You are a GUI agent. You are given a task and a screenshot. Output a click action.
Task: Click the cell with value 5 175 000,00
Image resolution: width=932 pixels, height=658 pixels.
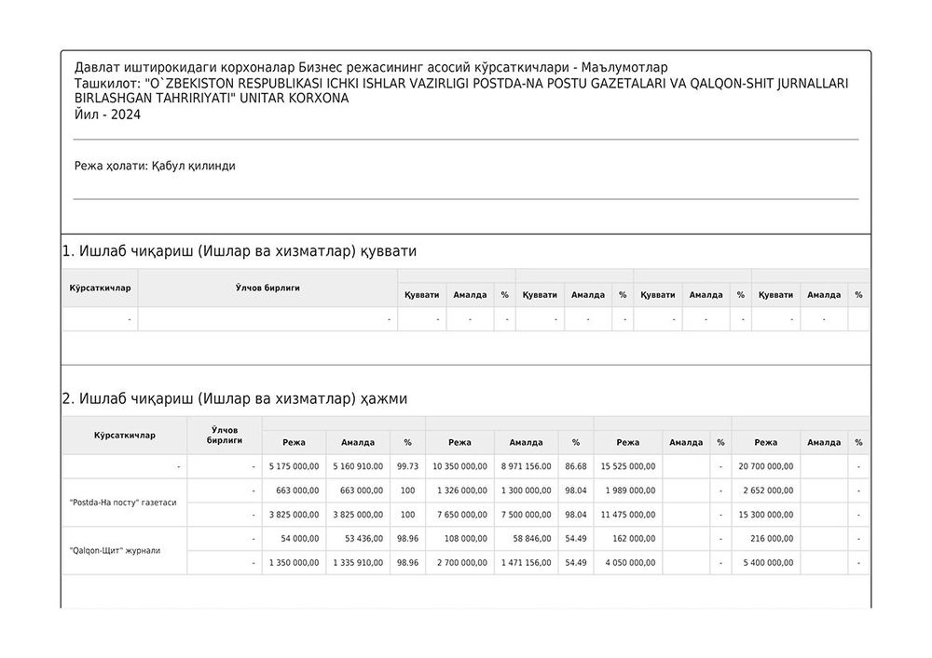click(x=294, y=466)
